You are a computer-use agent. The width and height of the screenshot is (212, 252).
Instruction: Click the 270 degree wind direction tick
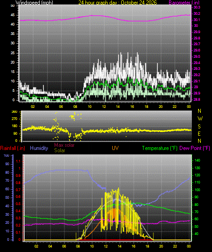coord(14,119)
